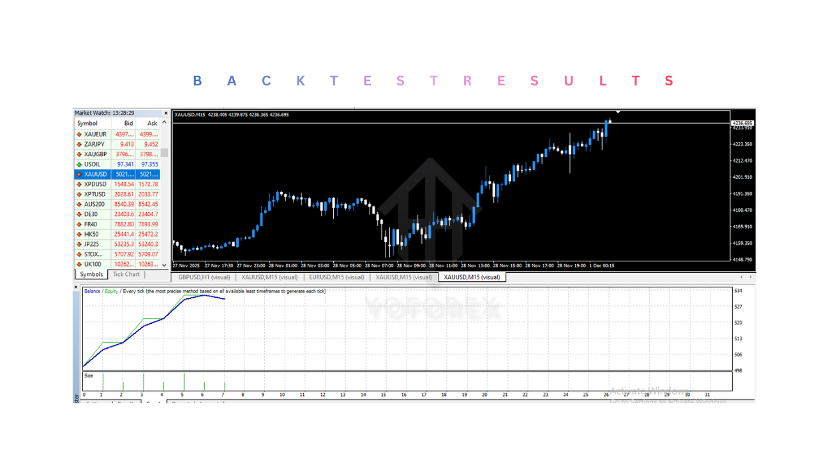The image size is (817, 459).
Task: Click the down scroll chevron below the symbol list
Action: [x=165, y=264]
